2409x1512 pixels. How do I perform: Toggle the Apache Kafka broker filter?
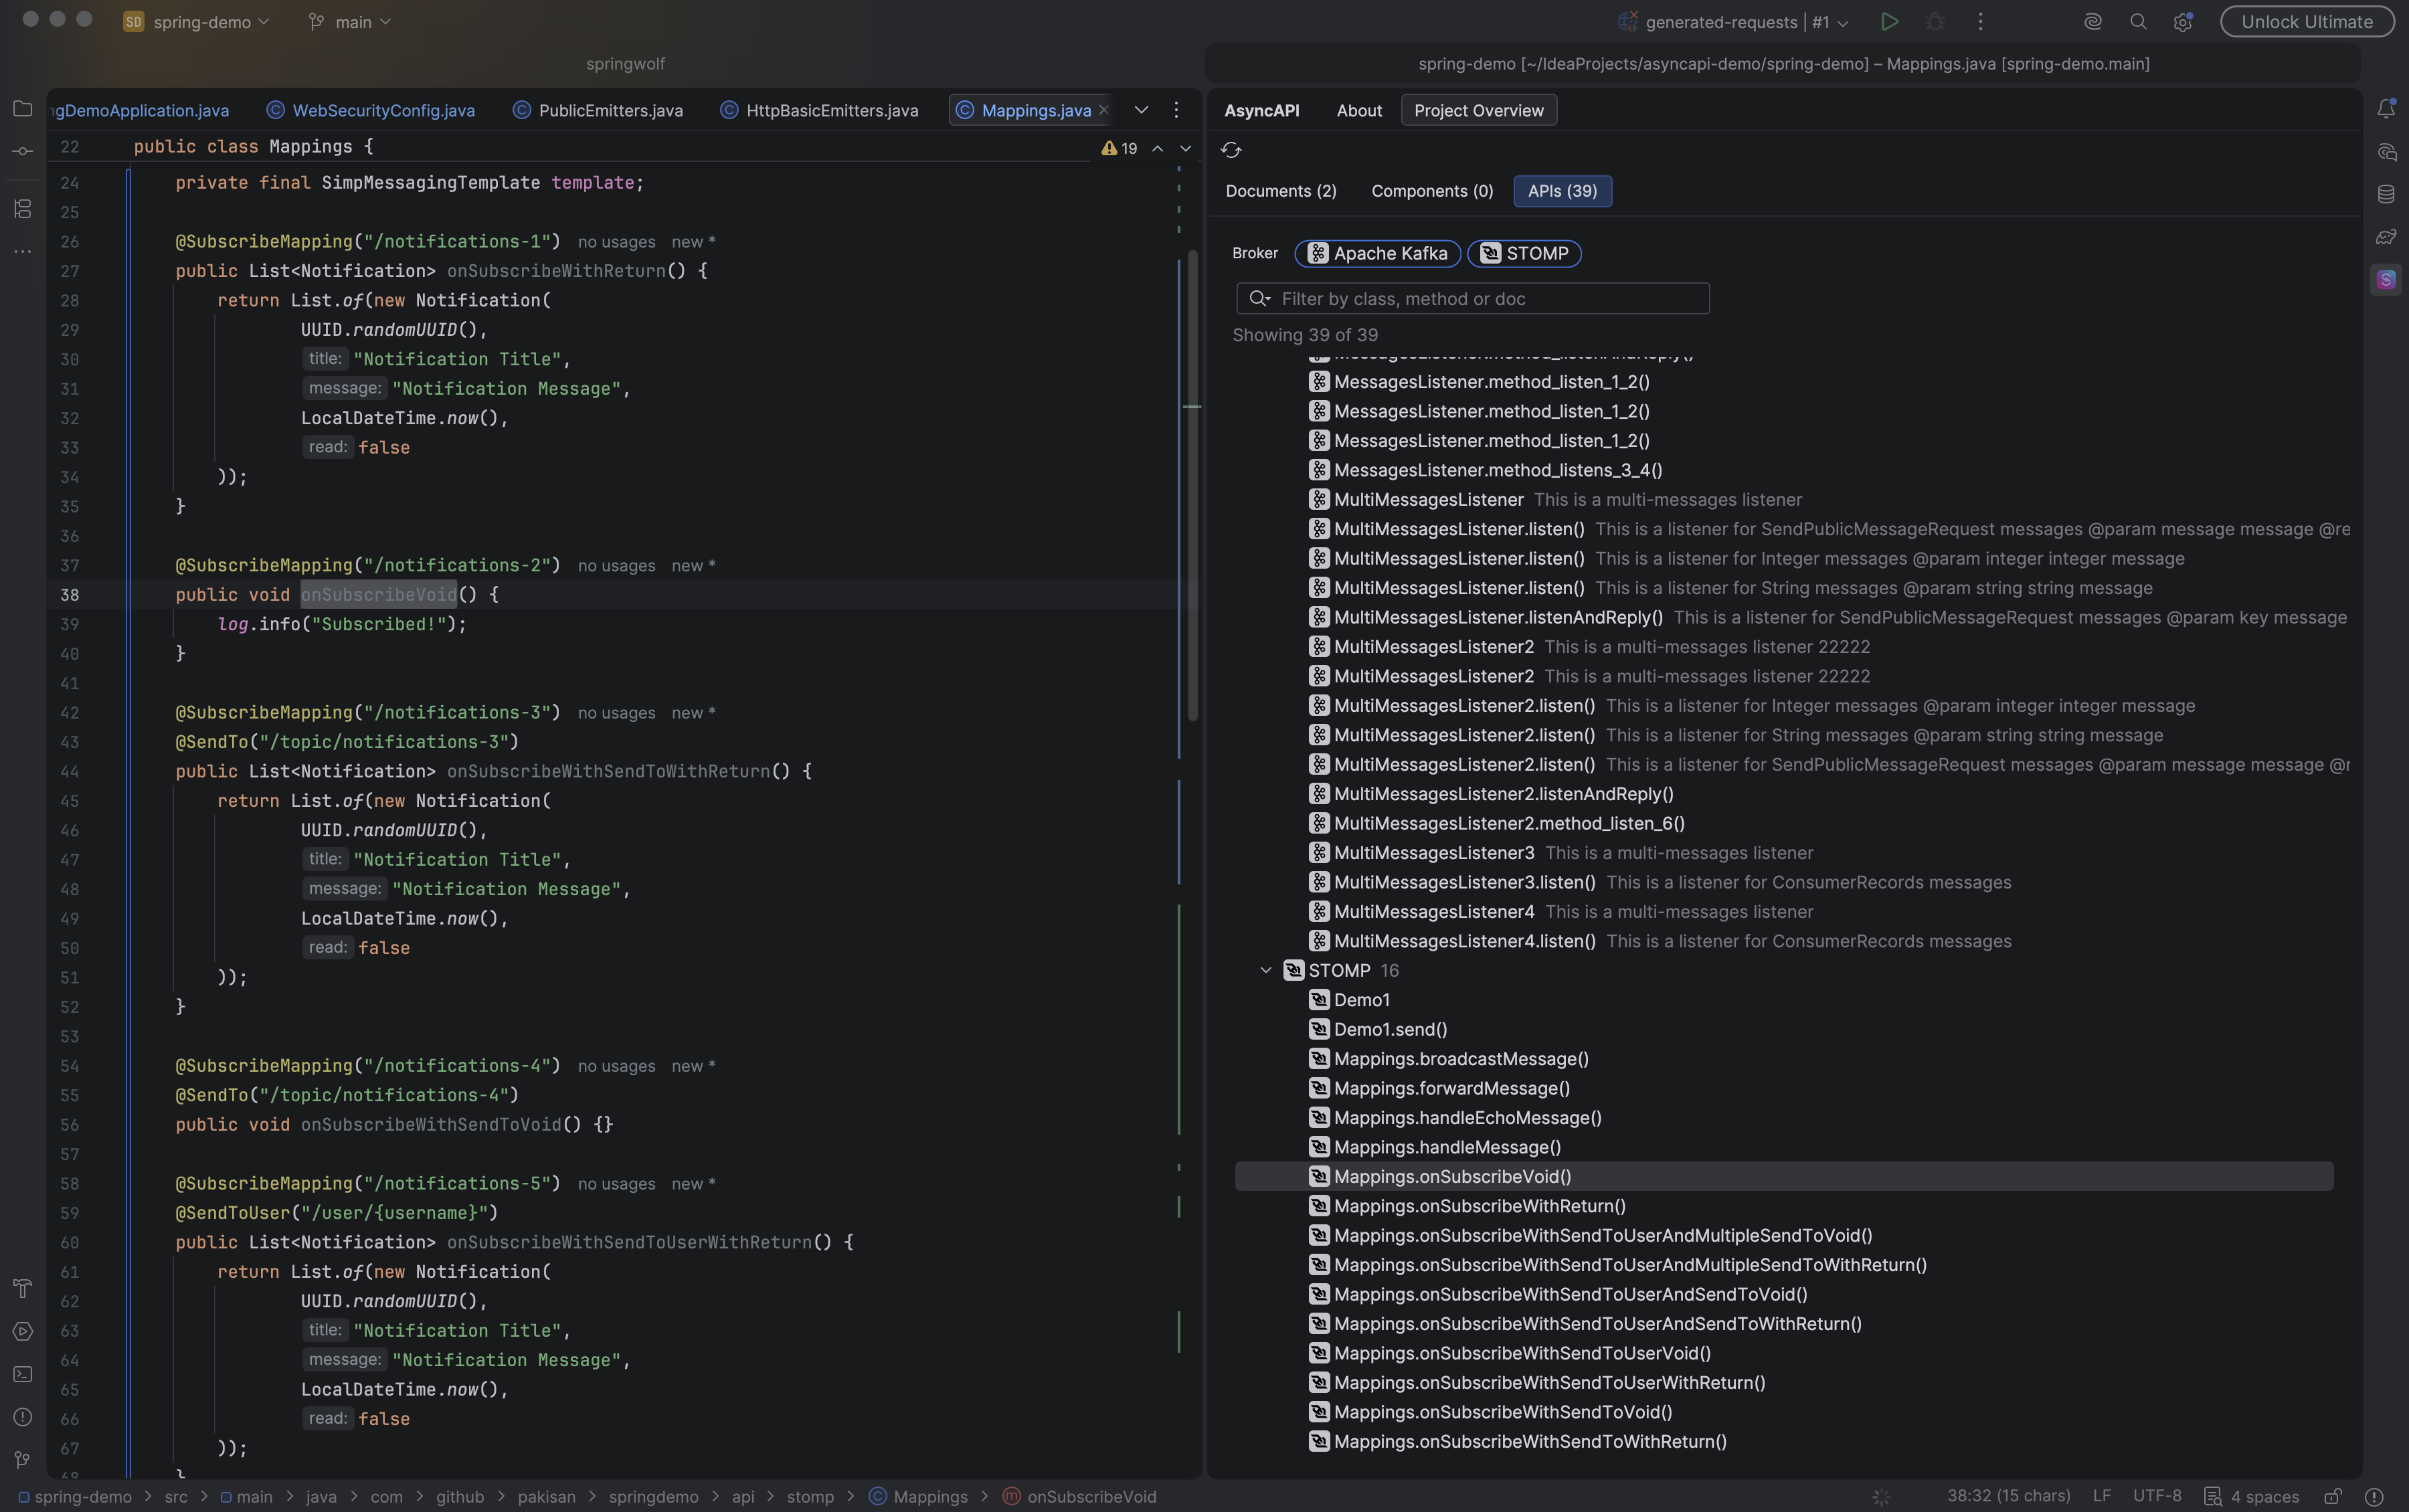[1377, 253]
